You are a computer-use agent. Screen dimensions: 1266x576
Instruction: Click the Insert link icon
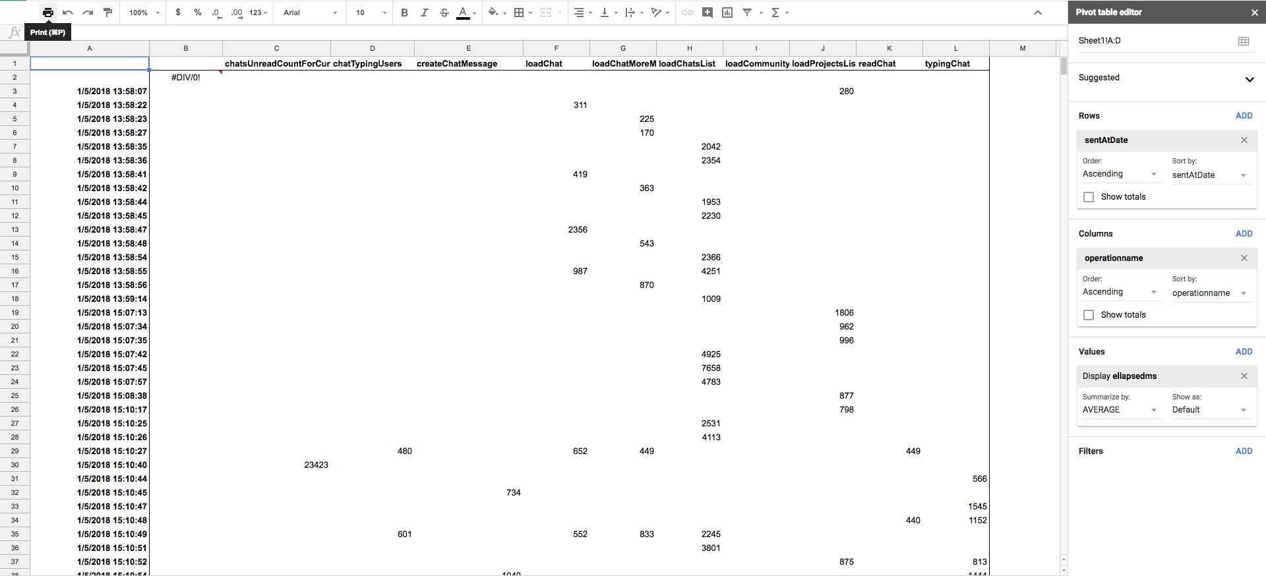[x=688, y=13]
